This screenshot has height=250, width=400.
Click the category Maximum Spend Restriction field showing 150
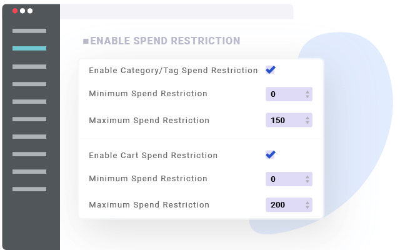[x=284, y=120]
